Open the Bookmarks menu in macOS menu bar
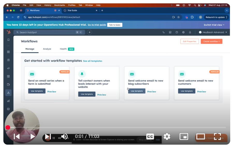This screenshot has width=238, height=148. click(x=60, y=5)
